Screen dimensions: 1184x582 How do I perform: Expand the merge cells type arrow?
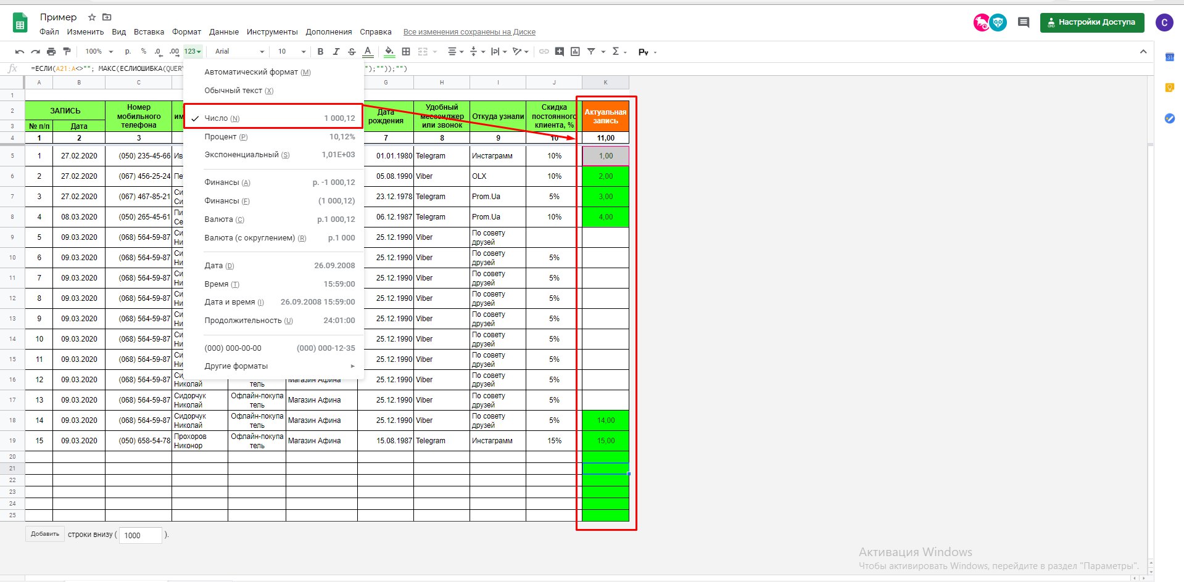click(x=435, y=52)
